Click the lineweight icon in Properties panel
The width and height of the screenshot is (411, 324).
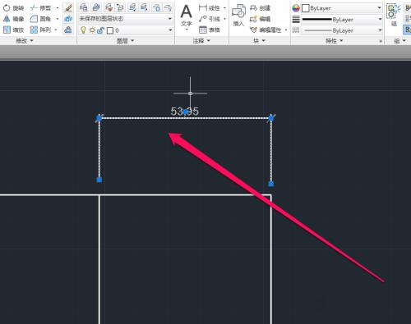pyautogui.click(x=296, y=20)
